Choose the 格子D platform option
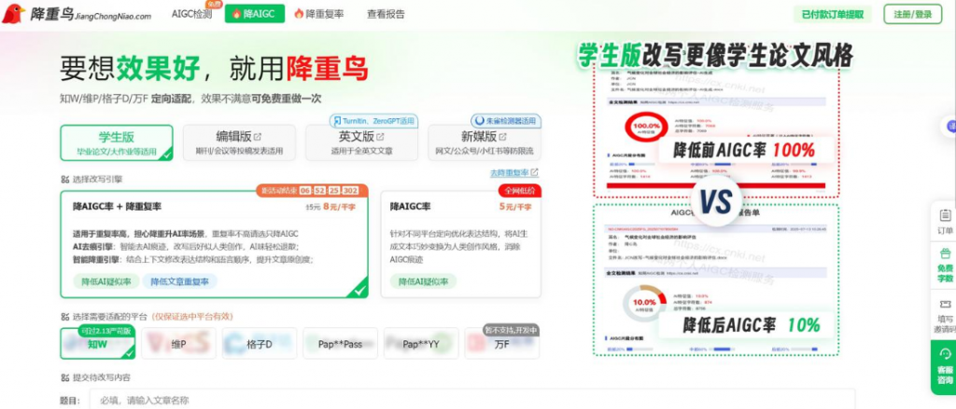Viewport: 956px width, 409px height. [x=259, y=344]
